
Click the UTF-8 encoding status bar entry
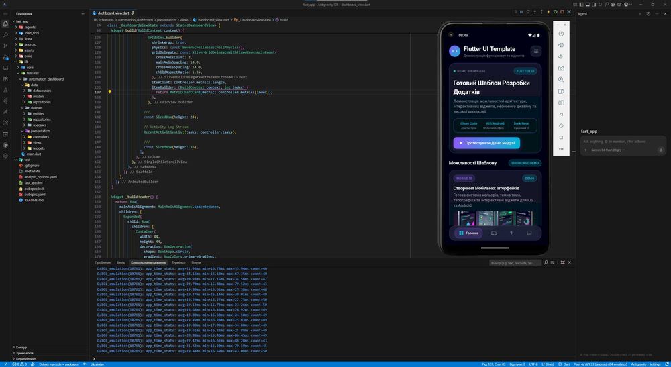[533, 364]
